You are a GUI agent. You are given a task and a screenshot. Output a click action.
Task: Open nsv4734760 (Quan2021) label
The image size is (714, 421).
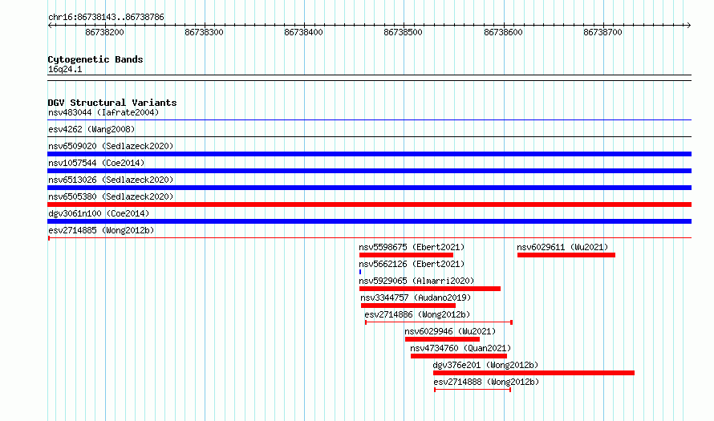460,348
